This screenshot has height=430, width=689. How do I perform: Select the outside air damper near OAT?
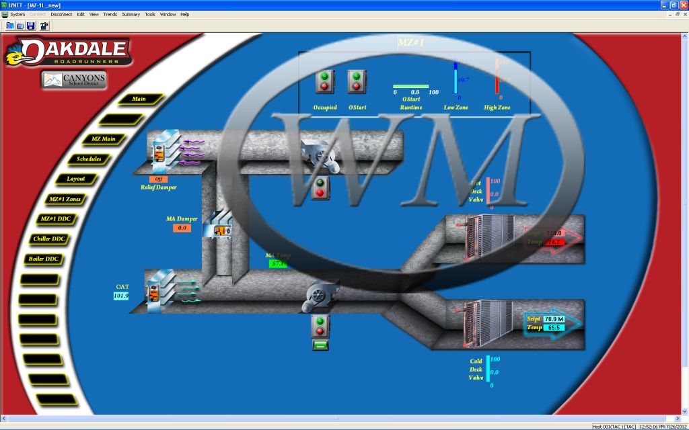[161, 290]
